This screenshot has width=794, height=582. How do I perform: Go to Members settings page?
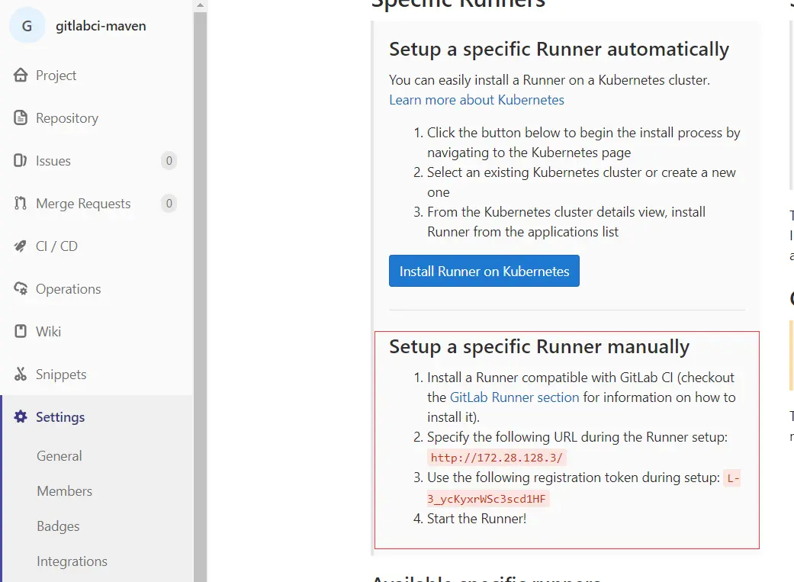click(x=64, y=490)
